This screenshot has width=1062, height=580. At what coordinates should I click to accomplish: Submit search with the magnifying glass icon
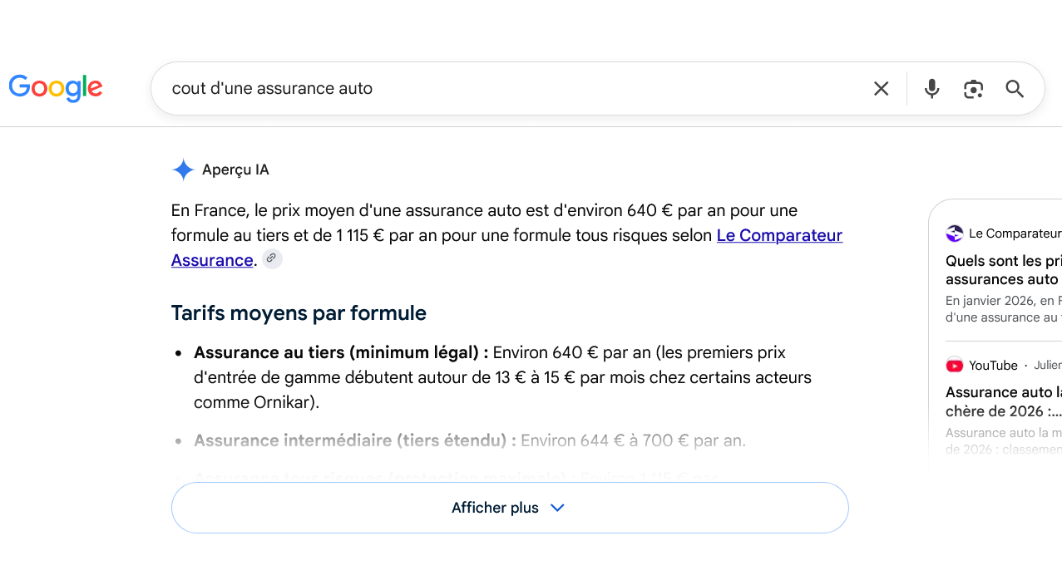click(x=1015, y=89)
